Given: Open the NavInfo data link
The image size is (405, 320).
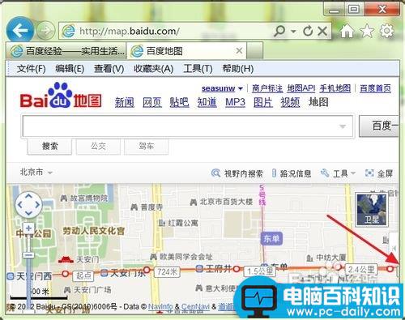Looking at the screenshot, I should 160,307.
